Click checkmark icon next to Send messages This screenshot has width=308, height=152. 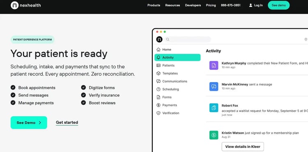tap(13, 95)
